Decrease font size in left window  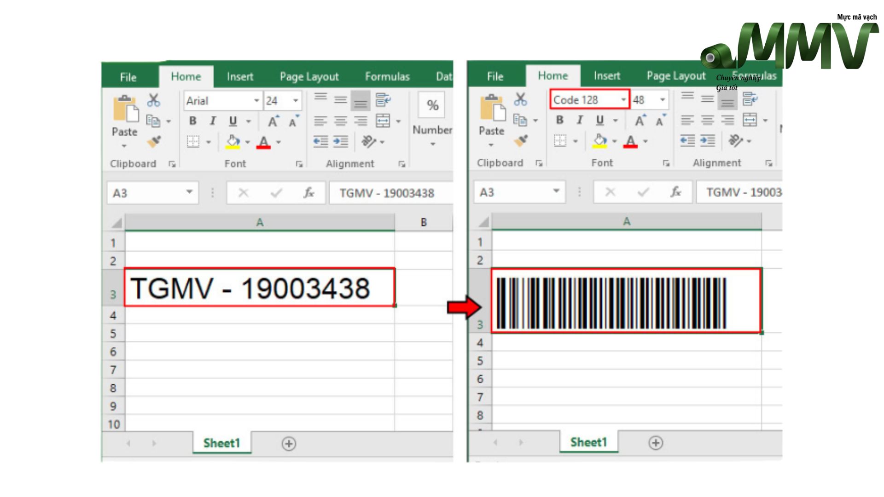[x=293, y=121]
